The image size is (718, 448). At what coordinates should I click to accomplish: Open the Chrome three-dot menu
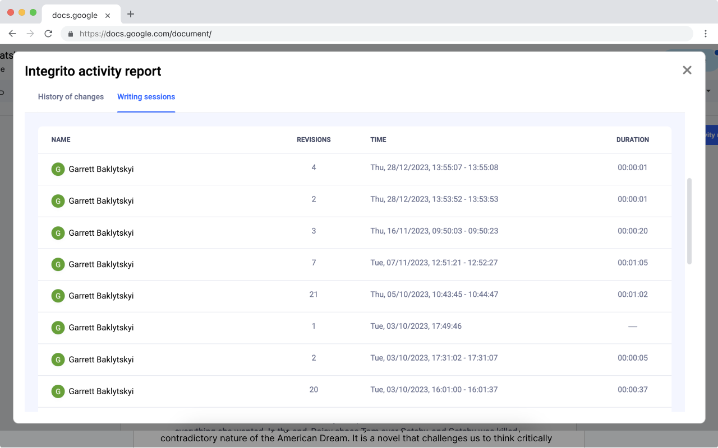click(x=706, y=34)
